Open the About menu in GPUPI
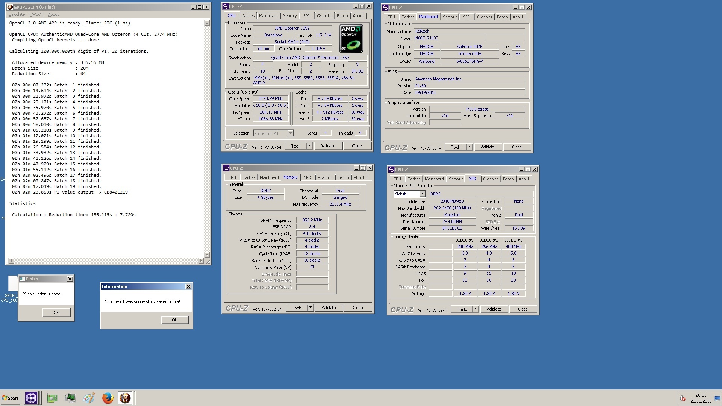The width and height of the screenshot is (722, 406). point(53,14)
